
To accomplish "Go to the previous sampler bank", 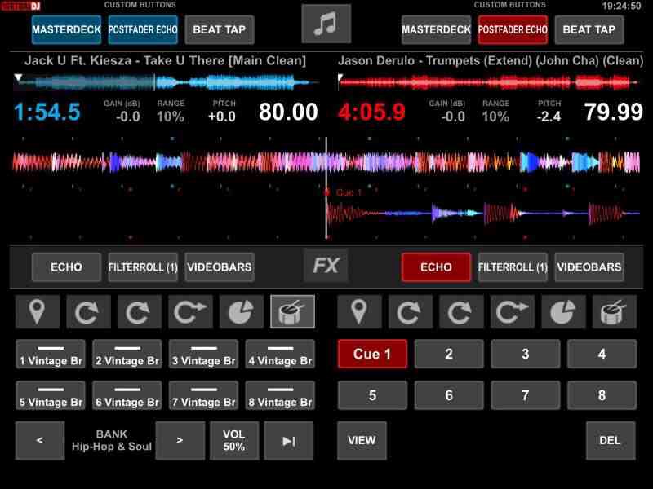I will [x=39, y=440].
